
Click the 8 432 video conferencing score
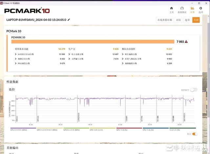click(62, 59)
